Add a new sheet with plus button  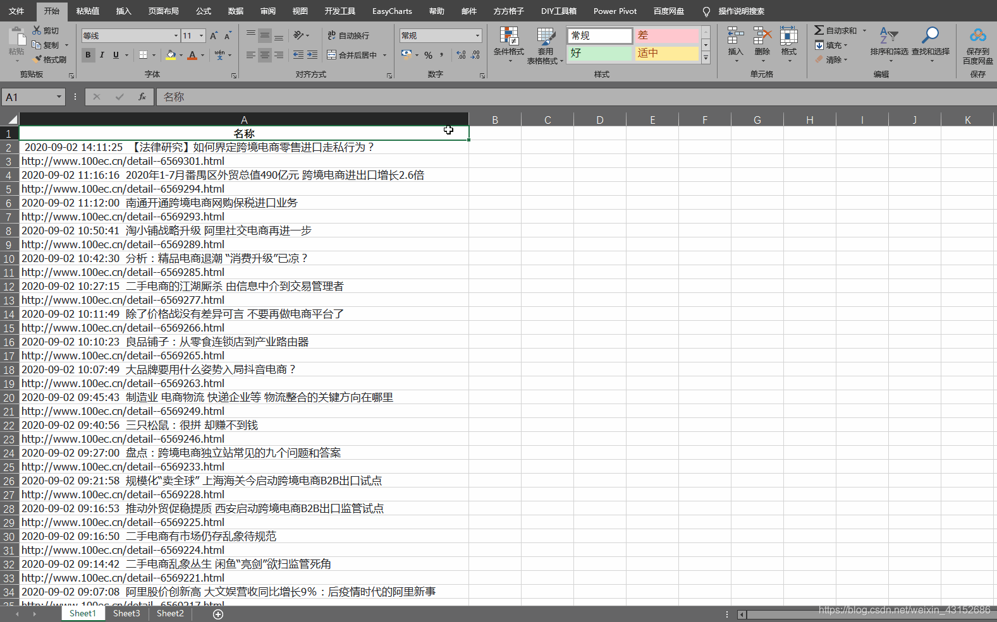click(218, 614)
